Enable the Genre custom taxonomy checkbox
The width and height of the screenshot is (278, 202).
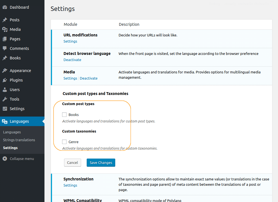pos(64,142)
